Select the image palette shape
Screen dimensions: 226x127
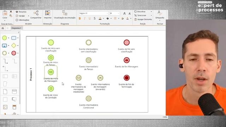(x=5, y=107)
